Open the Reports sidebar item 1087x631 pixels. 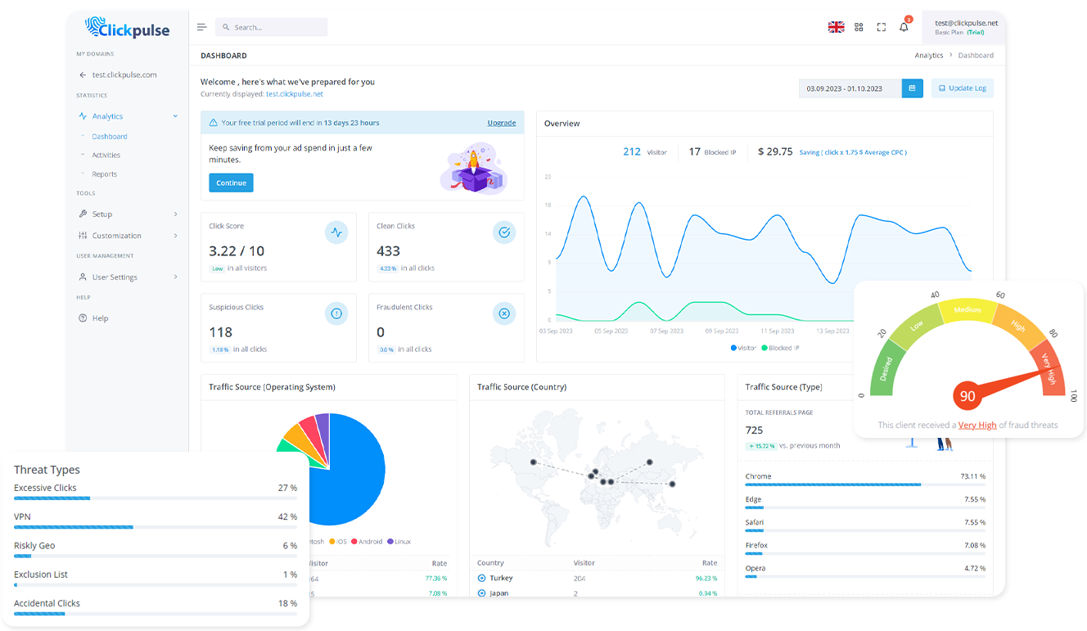(104, 174)
